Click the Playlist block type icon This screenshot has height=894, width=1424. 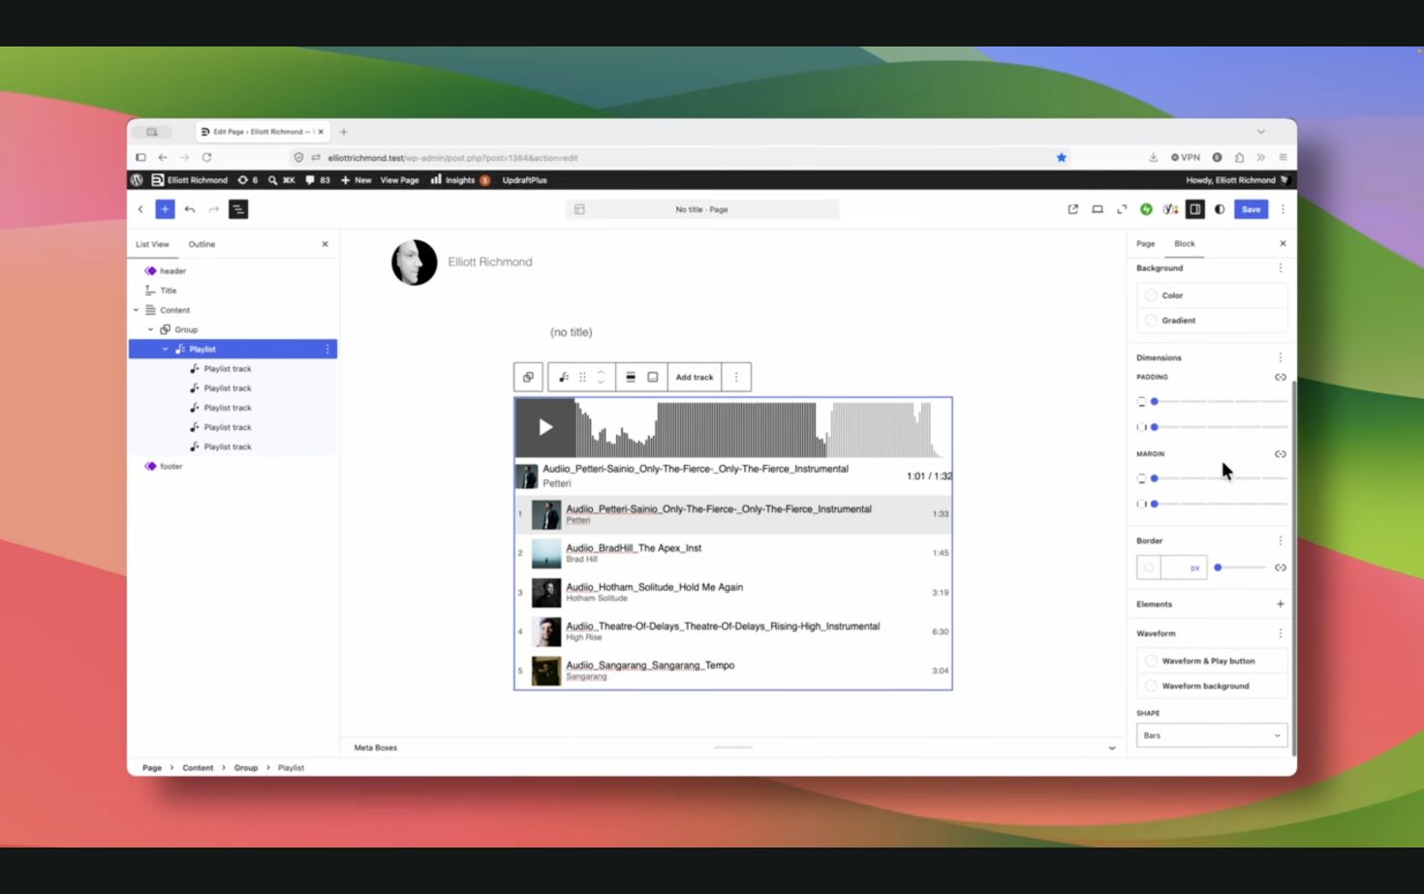[x=564, y=377]
